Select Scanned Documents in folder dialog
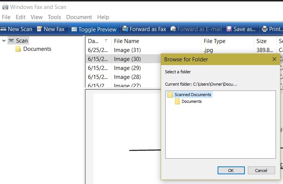The height and width of the screenshot is (184, 283). [x=193, y=95]
